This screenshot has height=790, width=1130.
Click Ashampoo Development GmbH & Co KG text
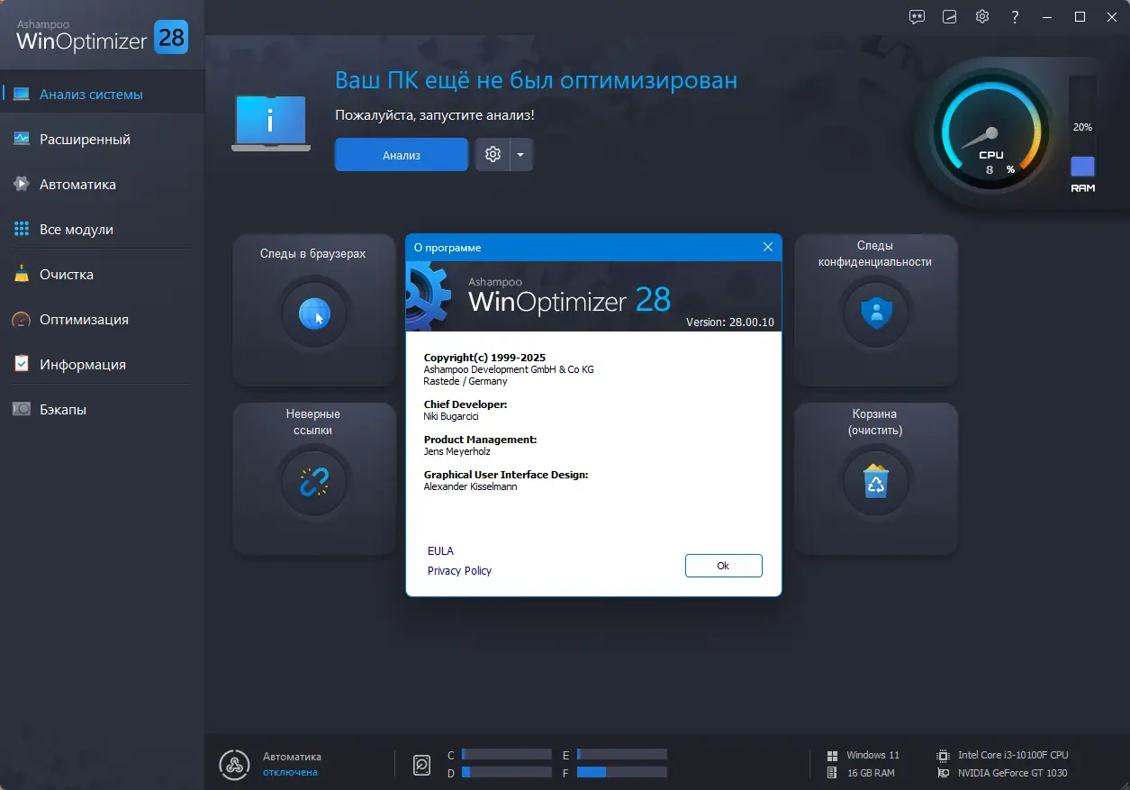[509, 369]
